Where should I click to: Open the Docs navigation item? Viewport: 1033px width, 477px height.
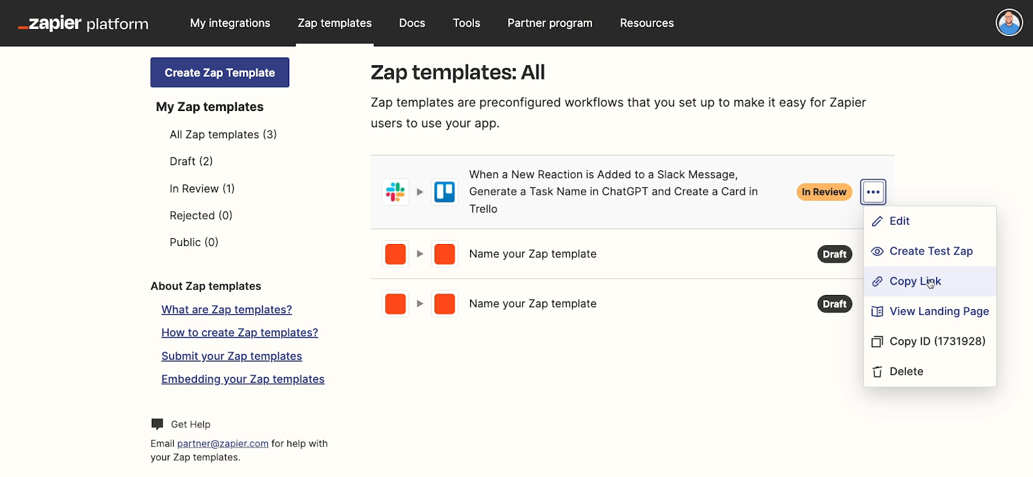click(x=412, y=23)
